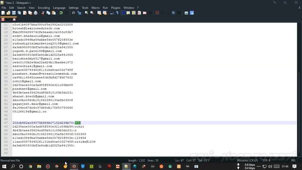
Task: Open taskbar Search magnifier
Action: [13, 166]
